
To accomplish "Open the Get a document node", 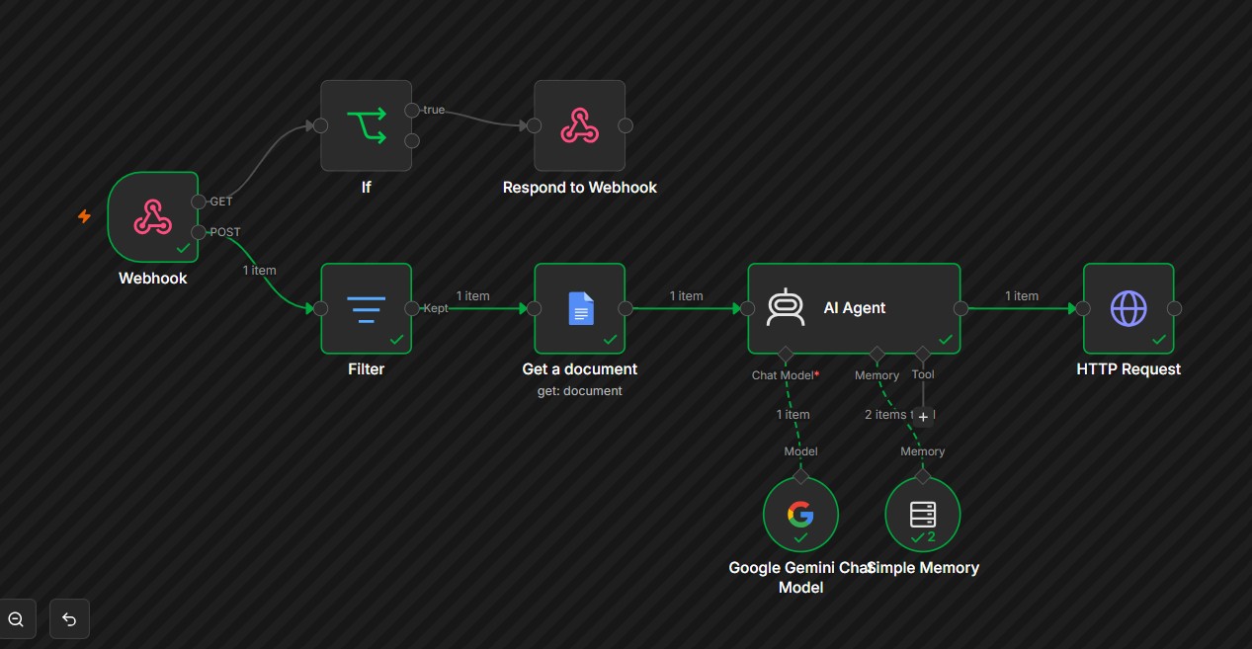I will coord(580,308).
